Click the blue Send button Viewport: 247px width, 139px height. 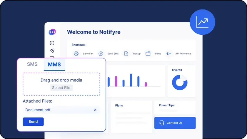click(x=33, y=122)
